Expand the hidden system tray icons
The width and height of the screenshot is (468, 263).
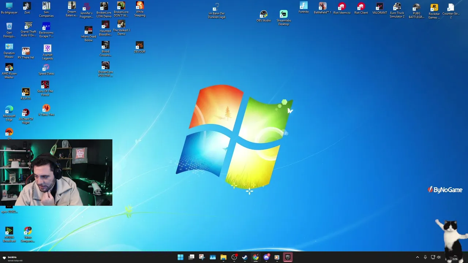click(418, 257)
